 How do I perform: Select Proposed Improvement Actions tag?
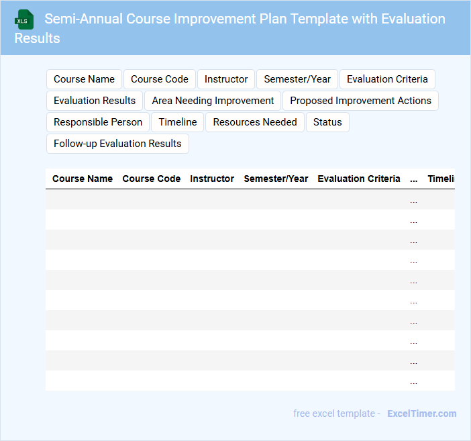click(x=360, y=101)
